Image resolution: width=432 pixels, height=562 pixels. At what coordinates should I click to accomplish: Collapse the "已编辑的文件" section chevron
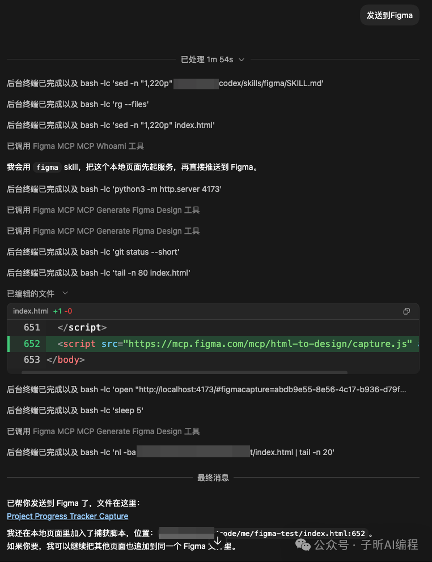(65, 293)
